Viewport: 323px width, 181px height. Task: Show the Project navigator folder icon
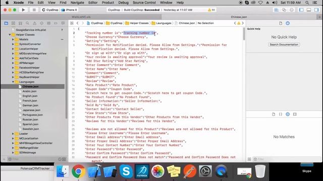6,23
